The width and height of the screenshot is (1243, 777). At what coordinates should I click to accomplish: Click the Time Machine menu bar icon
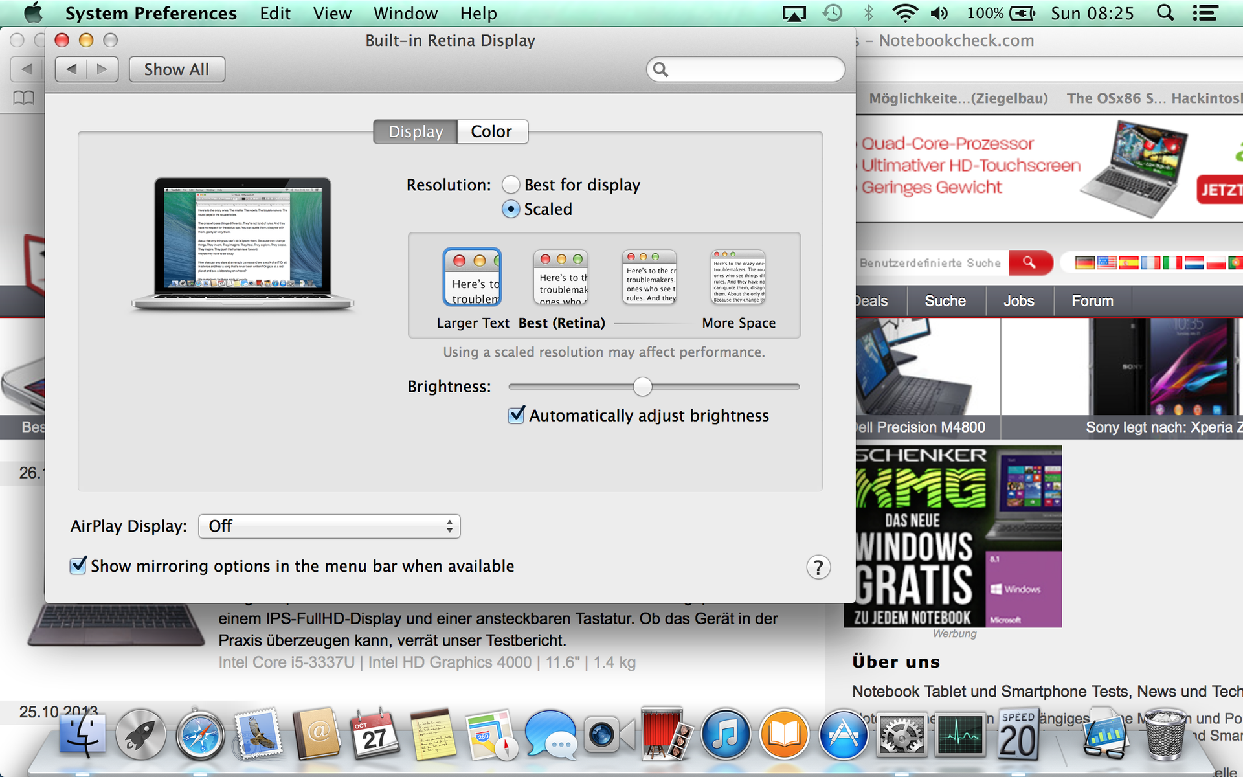click(833, 13)
